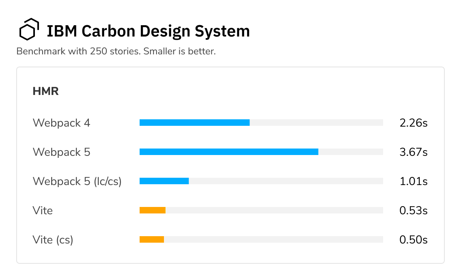The width and height of the screenshot is (461, 280).
Task: Click the HMR section heading
Action: (x=45, y=91)
